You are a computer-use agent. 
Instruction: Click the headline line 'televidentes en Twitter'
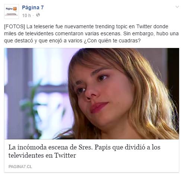coord(42,155)
